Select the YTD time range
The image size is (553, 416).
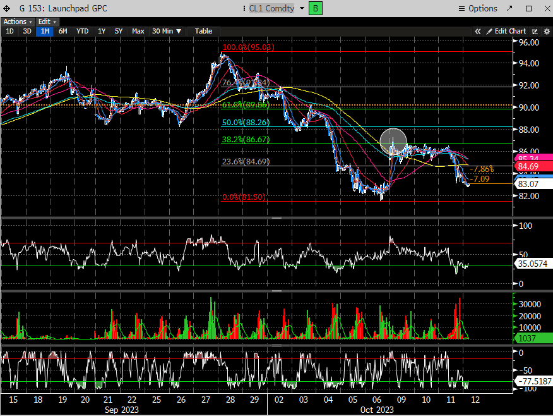click(x=82, y=31)
